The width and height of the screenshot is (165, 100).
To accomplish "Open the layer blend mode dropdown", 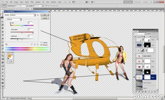I will tap(140, 34).
